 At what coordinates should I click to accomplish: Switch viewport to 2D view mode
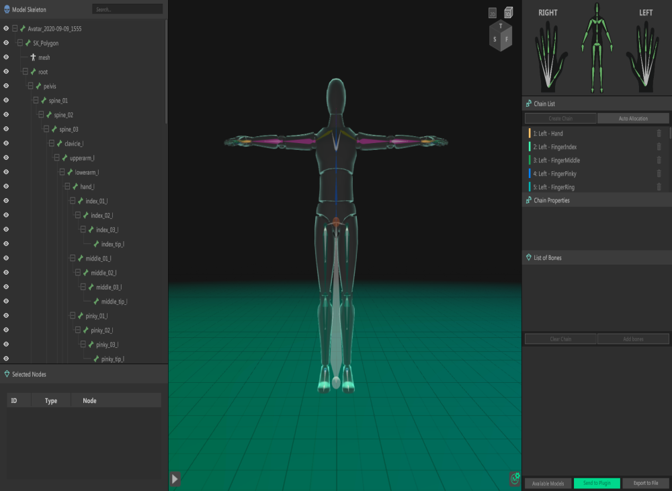pos(493,13)
